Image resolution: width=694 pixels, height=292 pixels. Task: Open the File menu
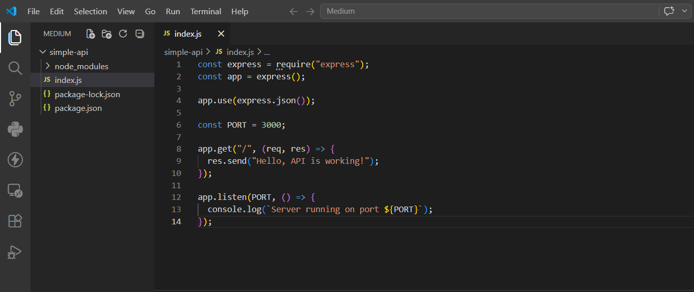click(x=34, y=11)
